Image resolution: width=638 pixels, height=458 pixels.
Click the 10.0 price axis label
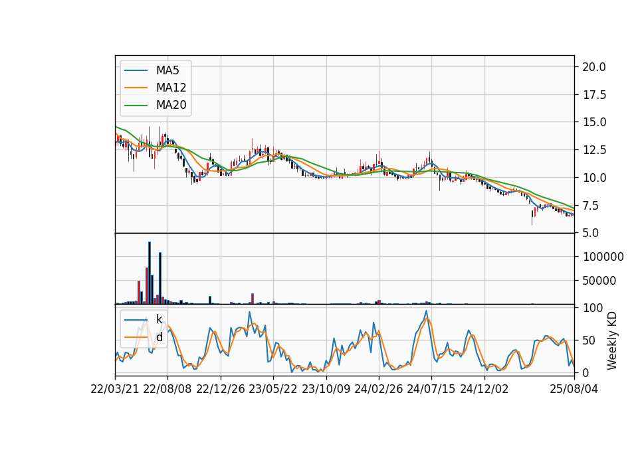594,178
